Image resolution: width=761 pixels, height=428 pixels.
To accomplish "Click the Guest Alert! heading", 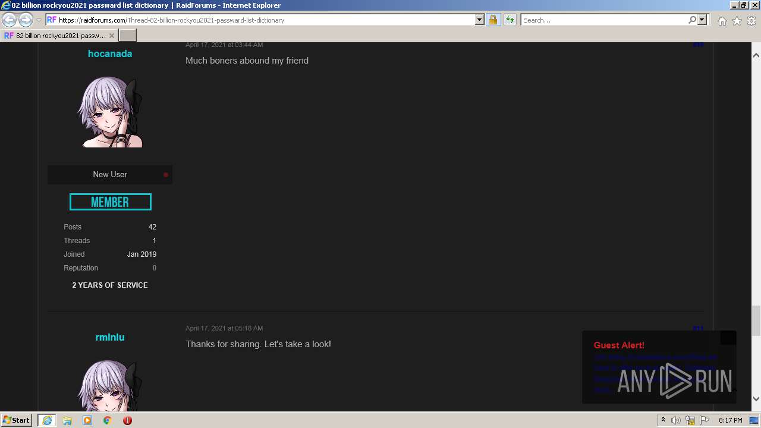I will pos(619,345).
